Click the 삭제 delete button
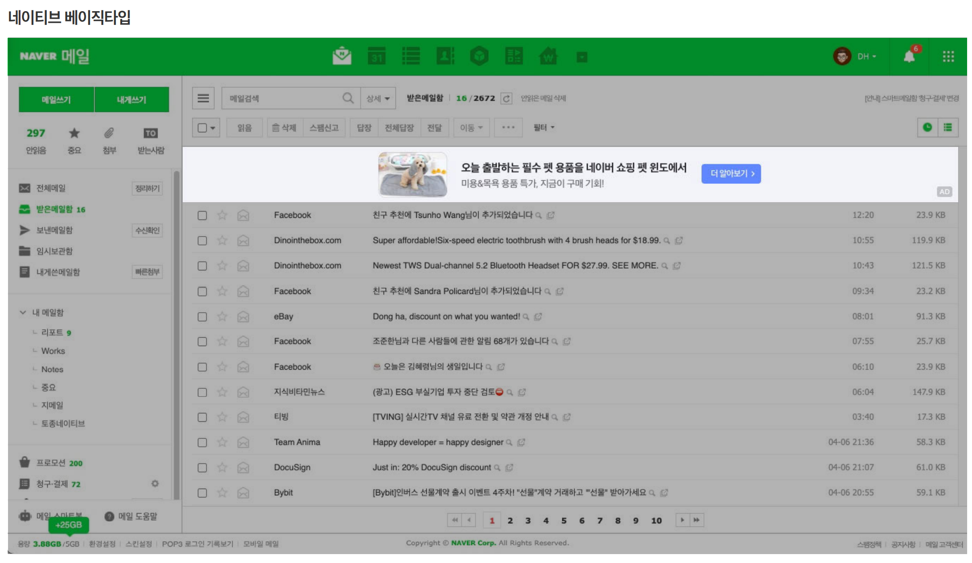972x563 pixels. [284, 128]
